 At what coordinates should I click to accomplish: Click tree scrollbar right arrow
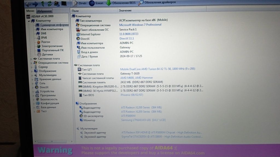[72, 141]
